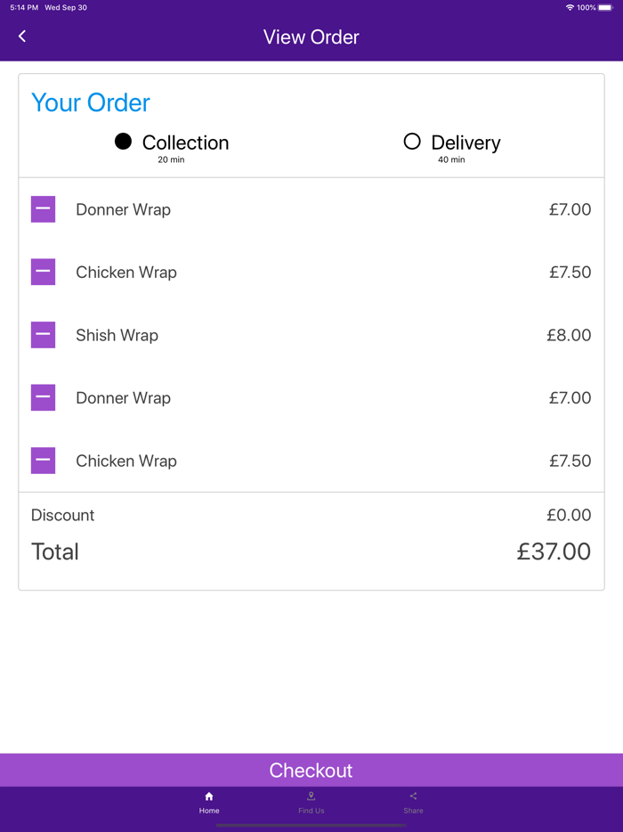Screen dimensions: 623x832
Task: Tap the Shish Wrap item name
Action: click(117, 335)
